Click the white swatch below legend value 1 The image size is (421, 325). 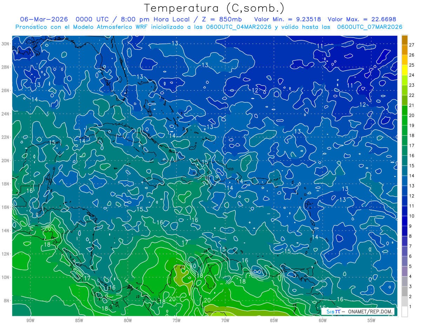[405, 312]
